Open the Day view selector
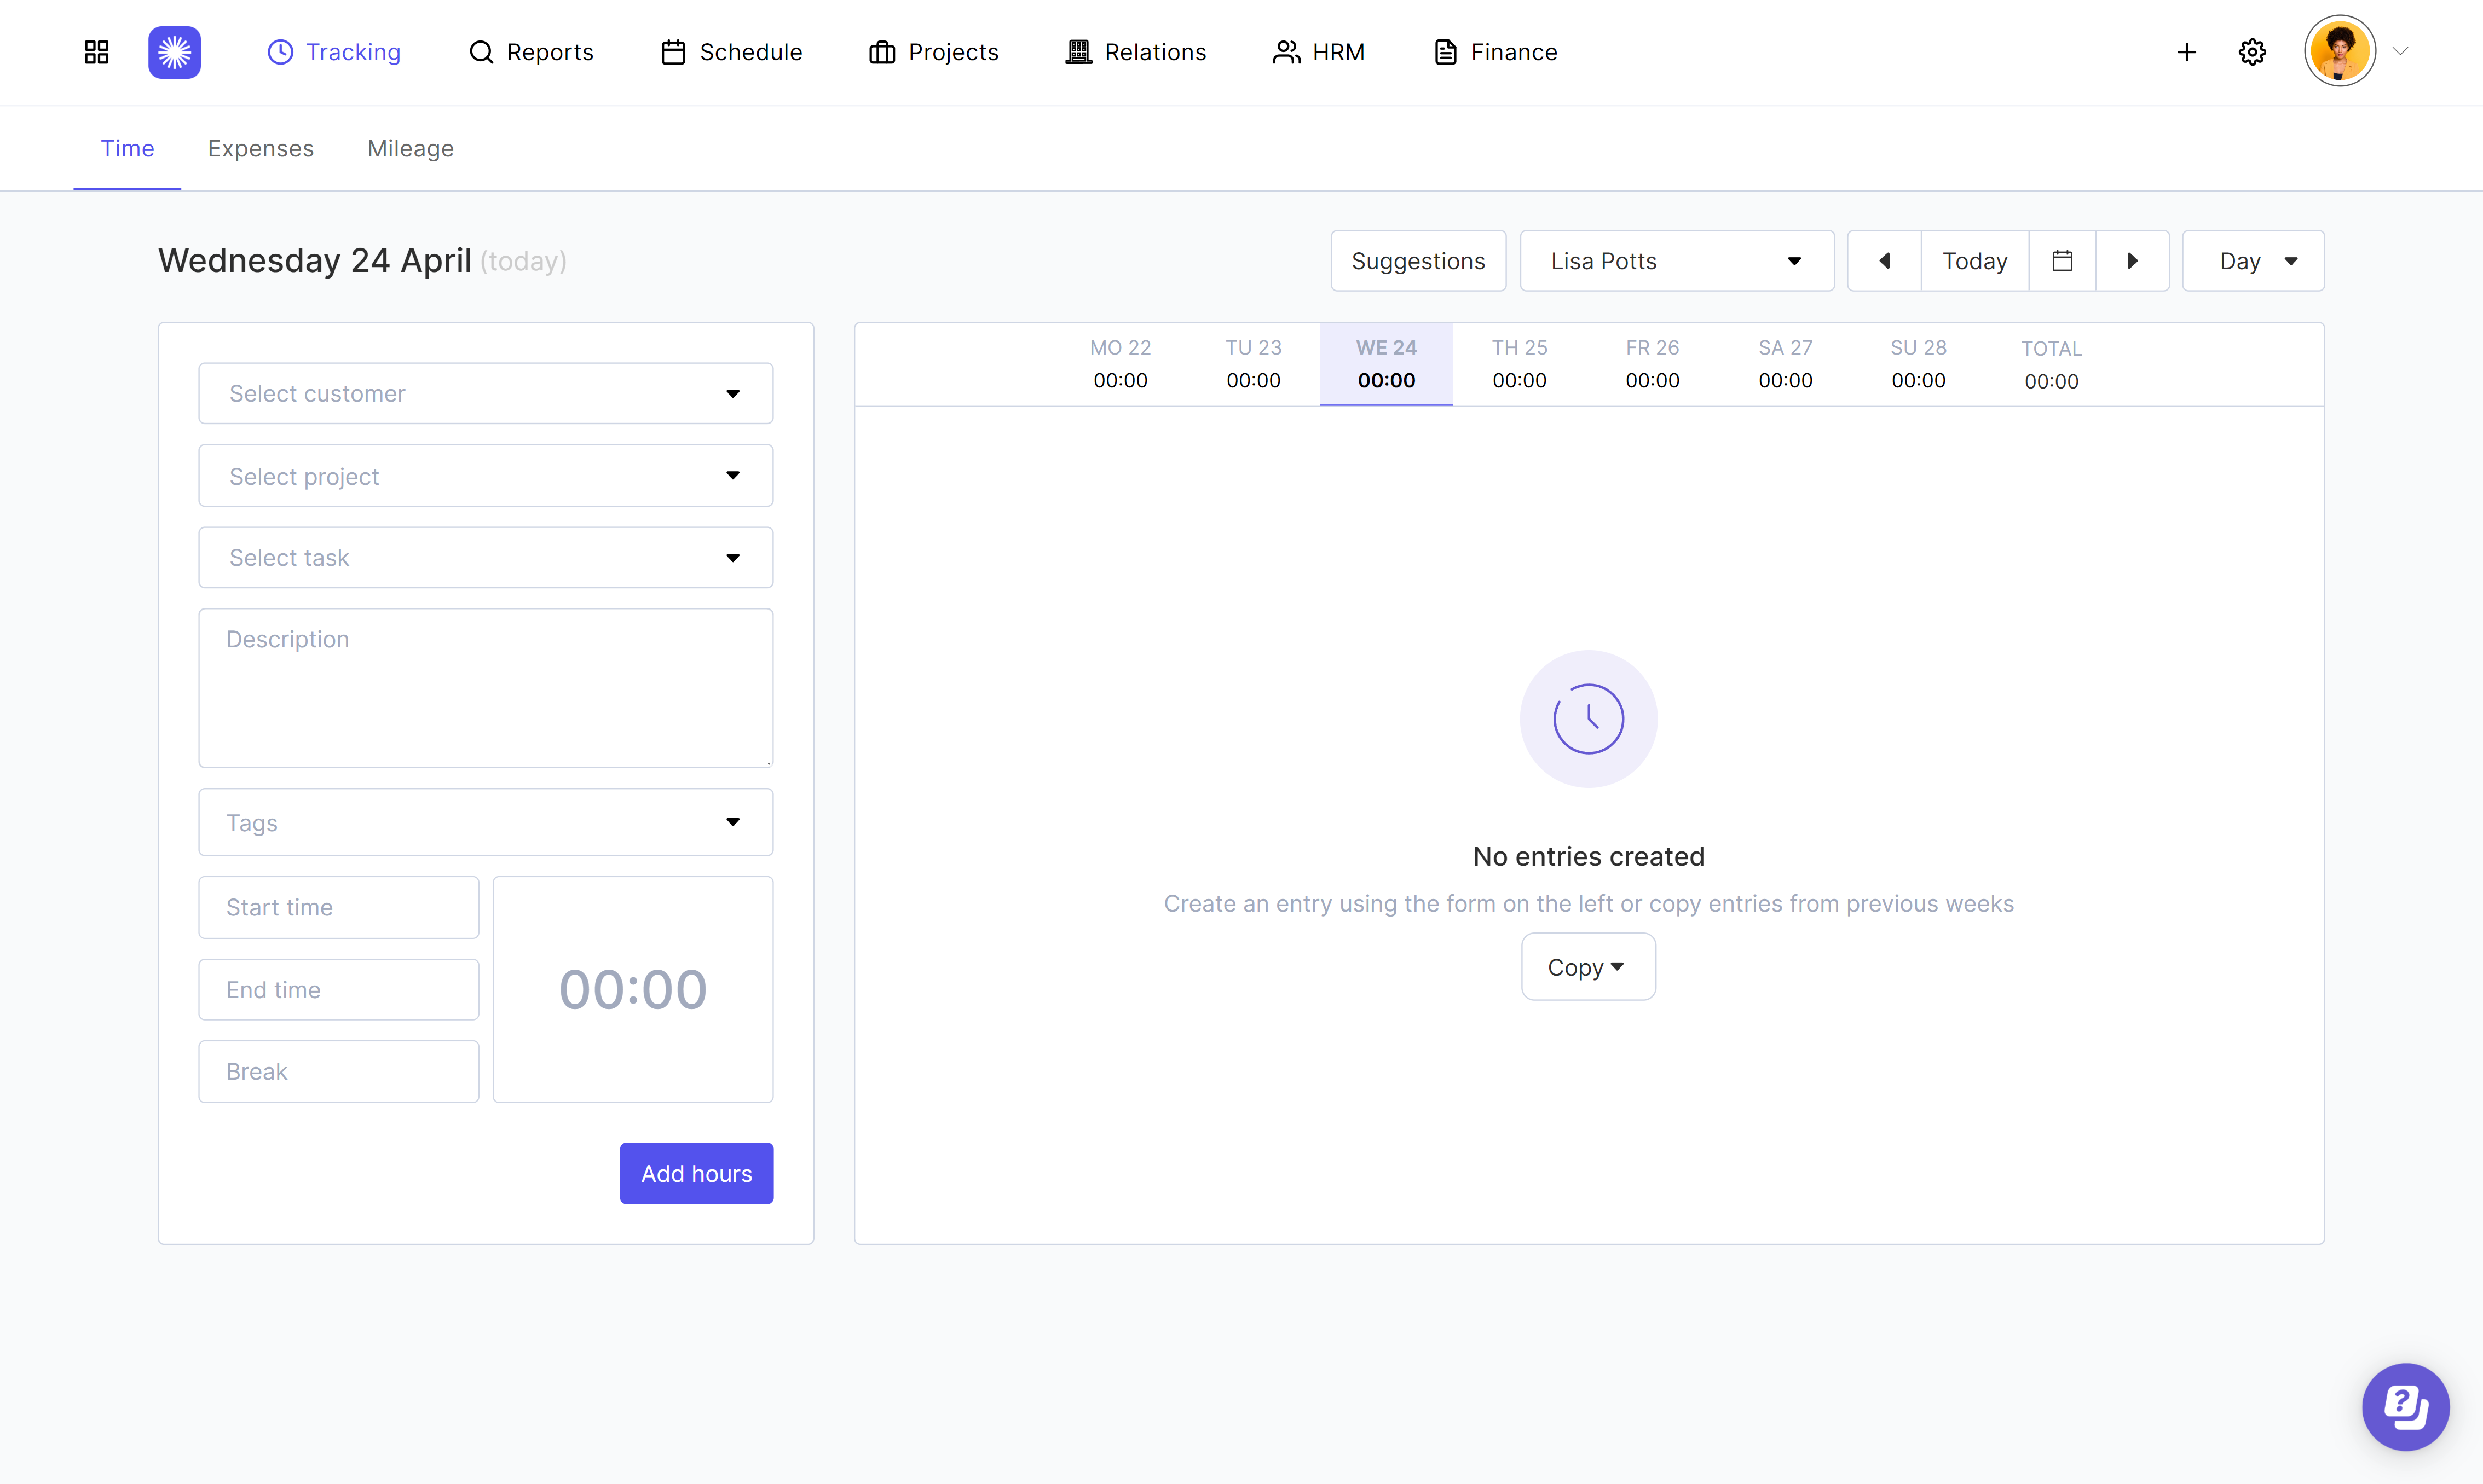Screen dimensions: 2483x1484 (x=2252, y=260)
